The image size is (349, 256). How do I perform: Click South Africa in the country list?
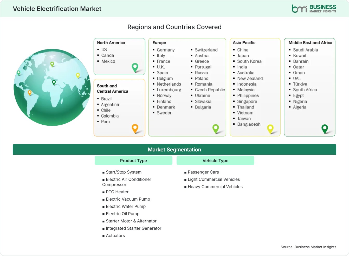(x=305, y=90)
